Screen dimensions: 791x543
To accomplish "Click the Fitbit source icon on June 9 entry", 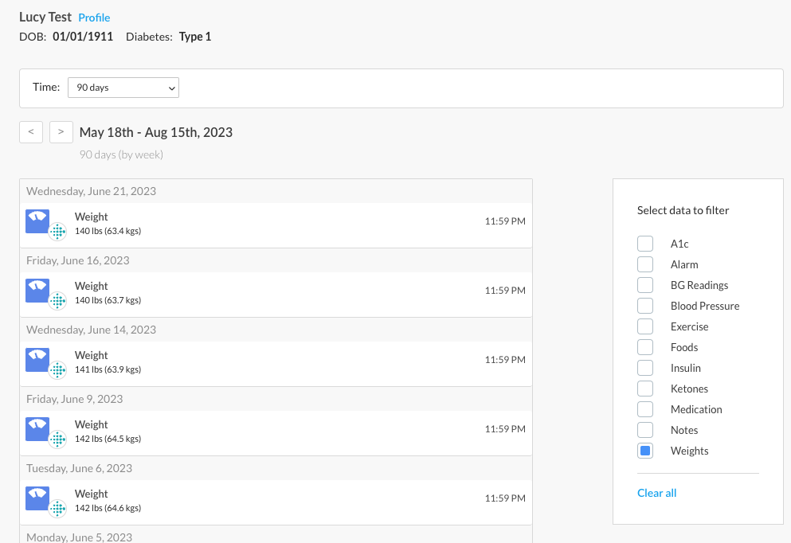I will click(57, 439).
